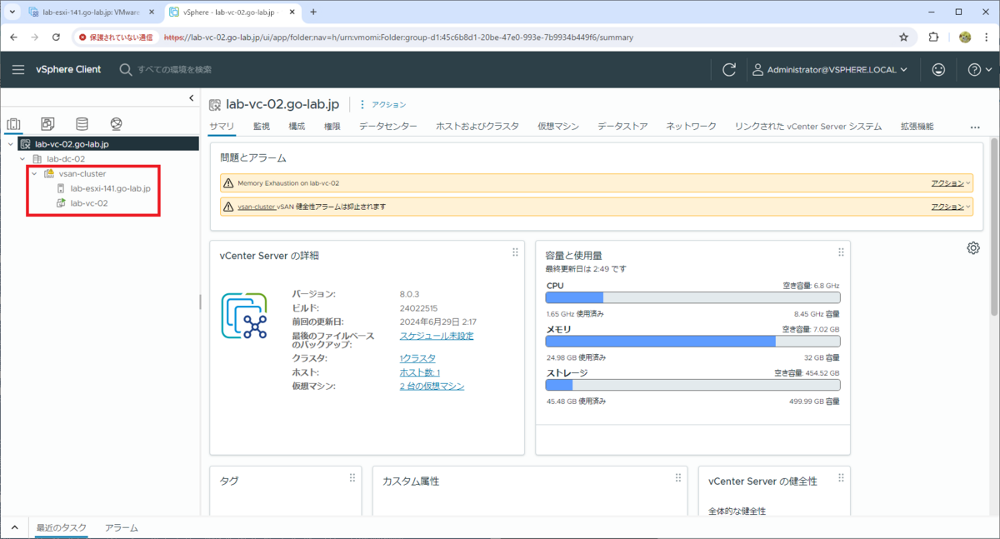The height and width of the screenshot is (539, 1000).
Task: Click the スケジュール未設定 backup link
Action: click(x=437, y=336)
